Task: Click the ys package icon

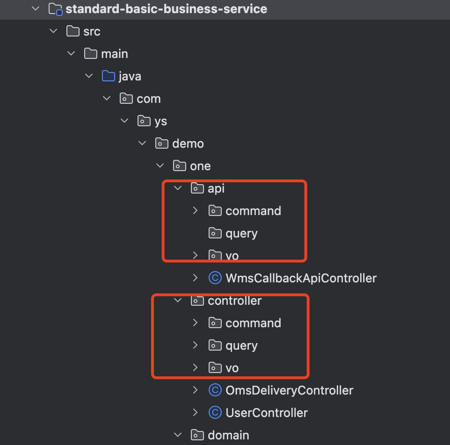Action: (144, 121)
